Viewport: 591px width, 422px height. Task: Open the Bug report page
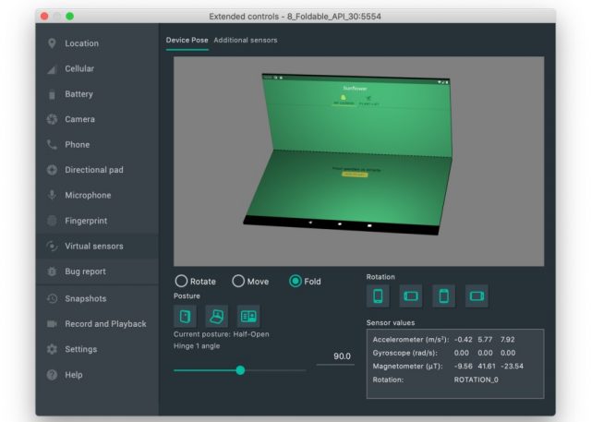pos(97,271)
